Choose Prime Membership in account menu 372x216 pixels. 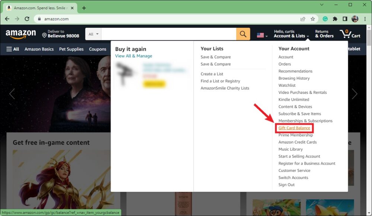296,135
